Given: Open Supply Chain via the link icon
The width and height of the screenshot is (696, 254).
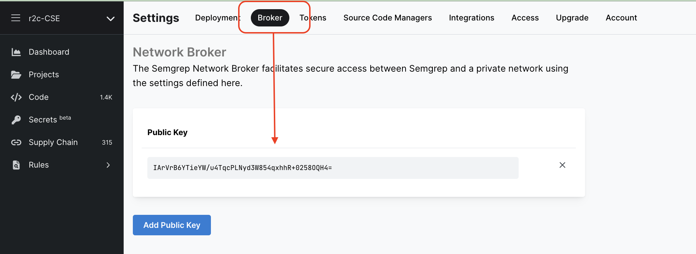Looking at the screenshot, I should pyautogui.click(x=16, y=142).
